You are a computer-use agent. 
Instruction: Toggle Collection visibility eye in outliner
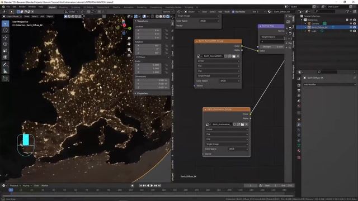351,20
